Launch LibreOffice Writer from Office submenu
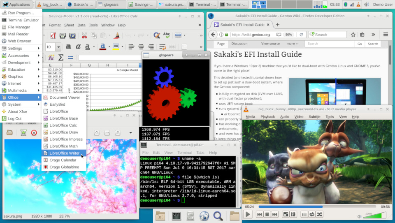This screenshot has width=395, height=223. click(64, 153)
